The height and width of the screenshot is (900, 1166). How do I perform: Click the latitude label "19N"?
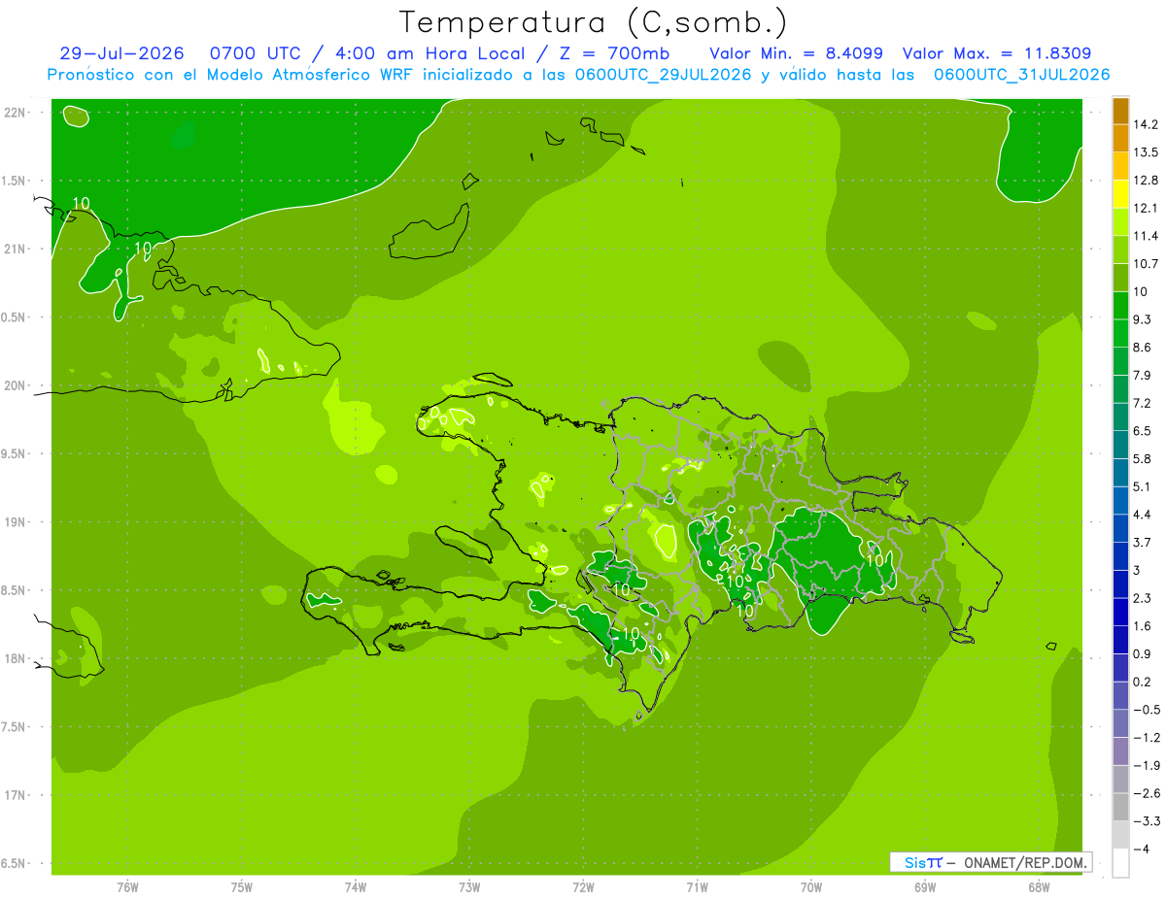click(x=15, y=522)
